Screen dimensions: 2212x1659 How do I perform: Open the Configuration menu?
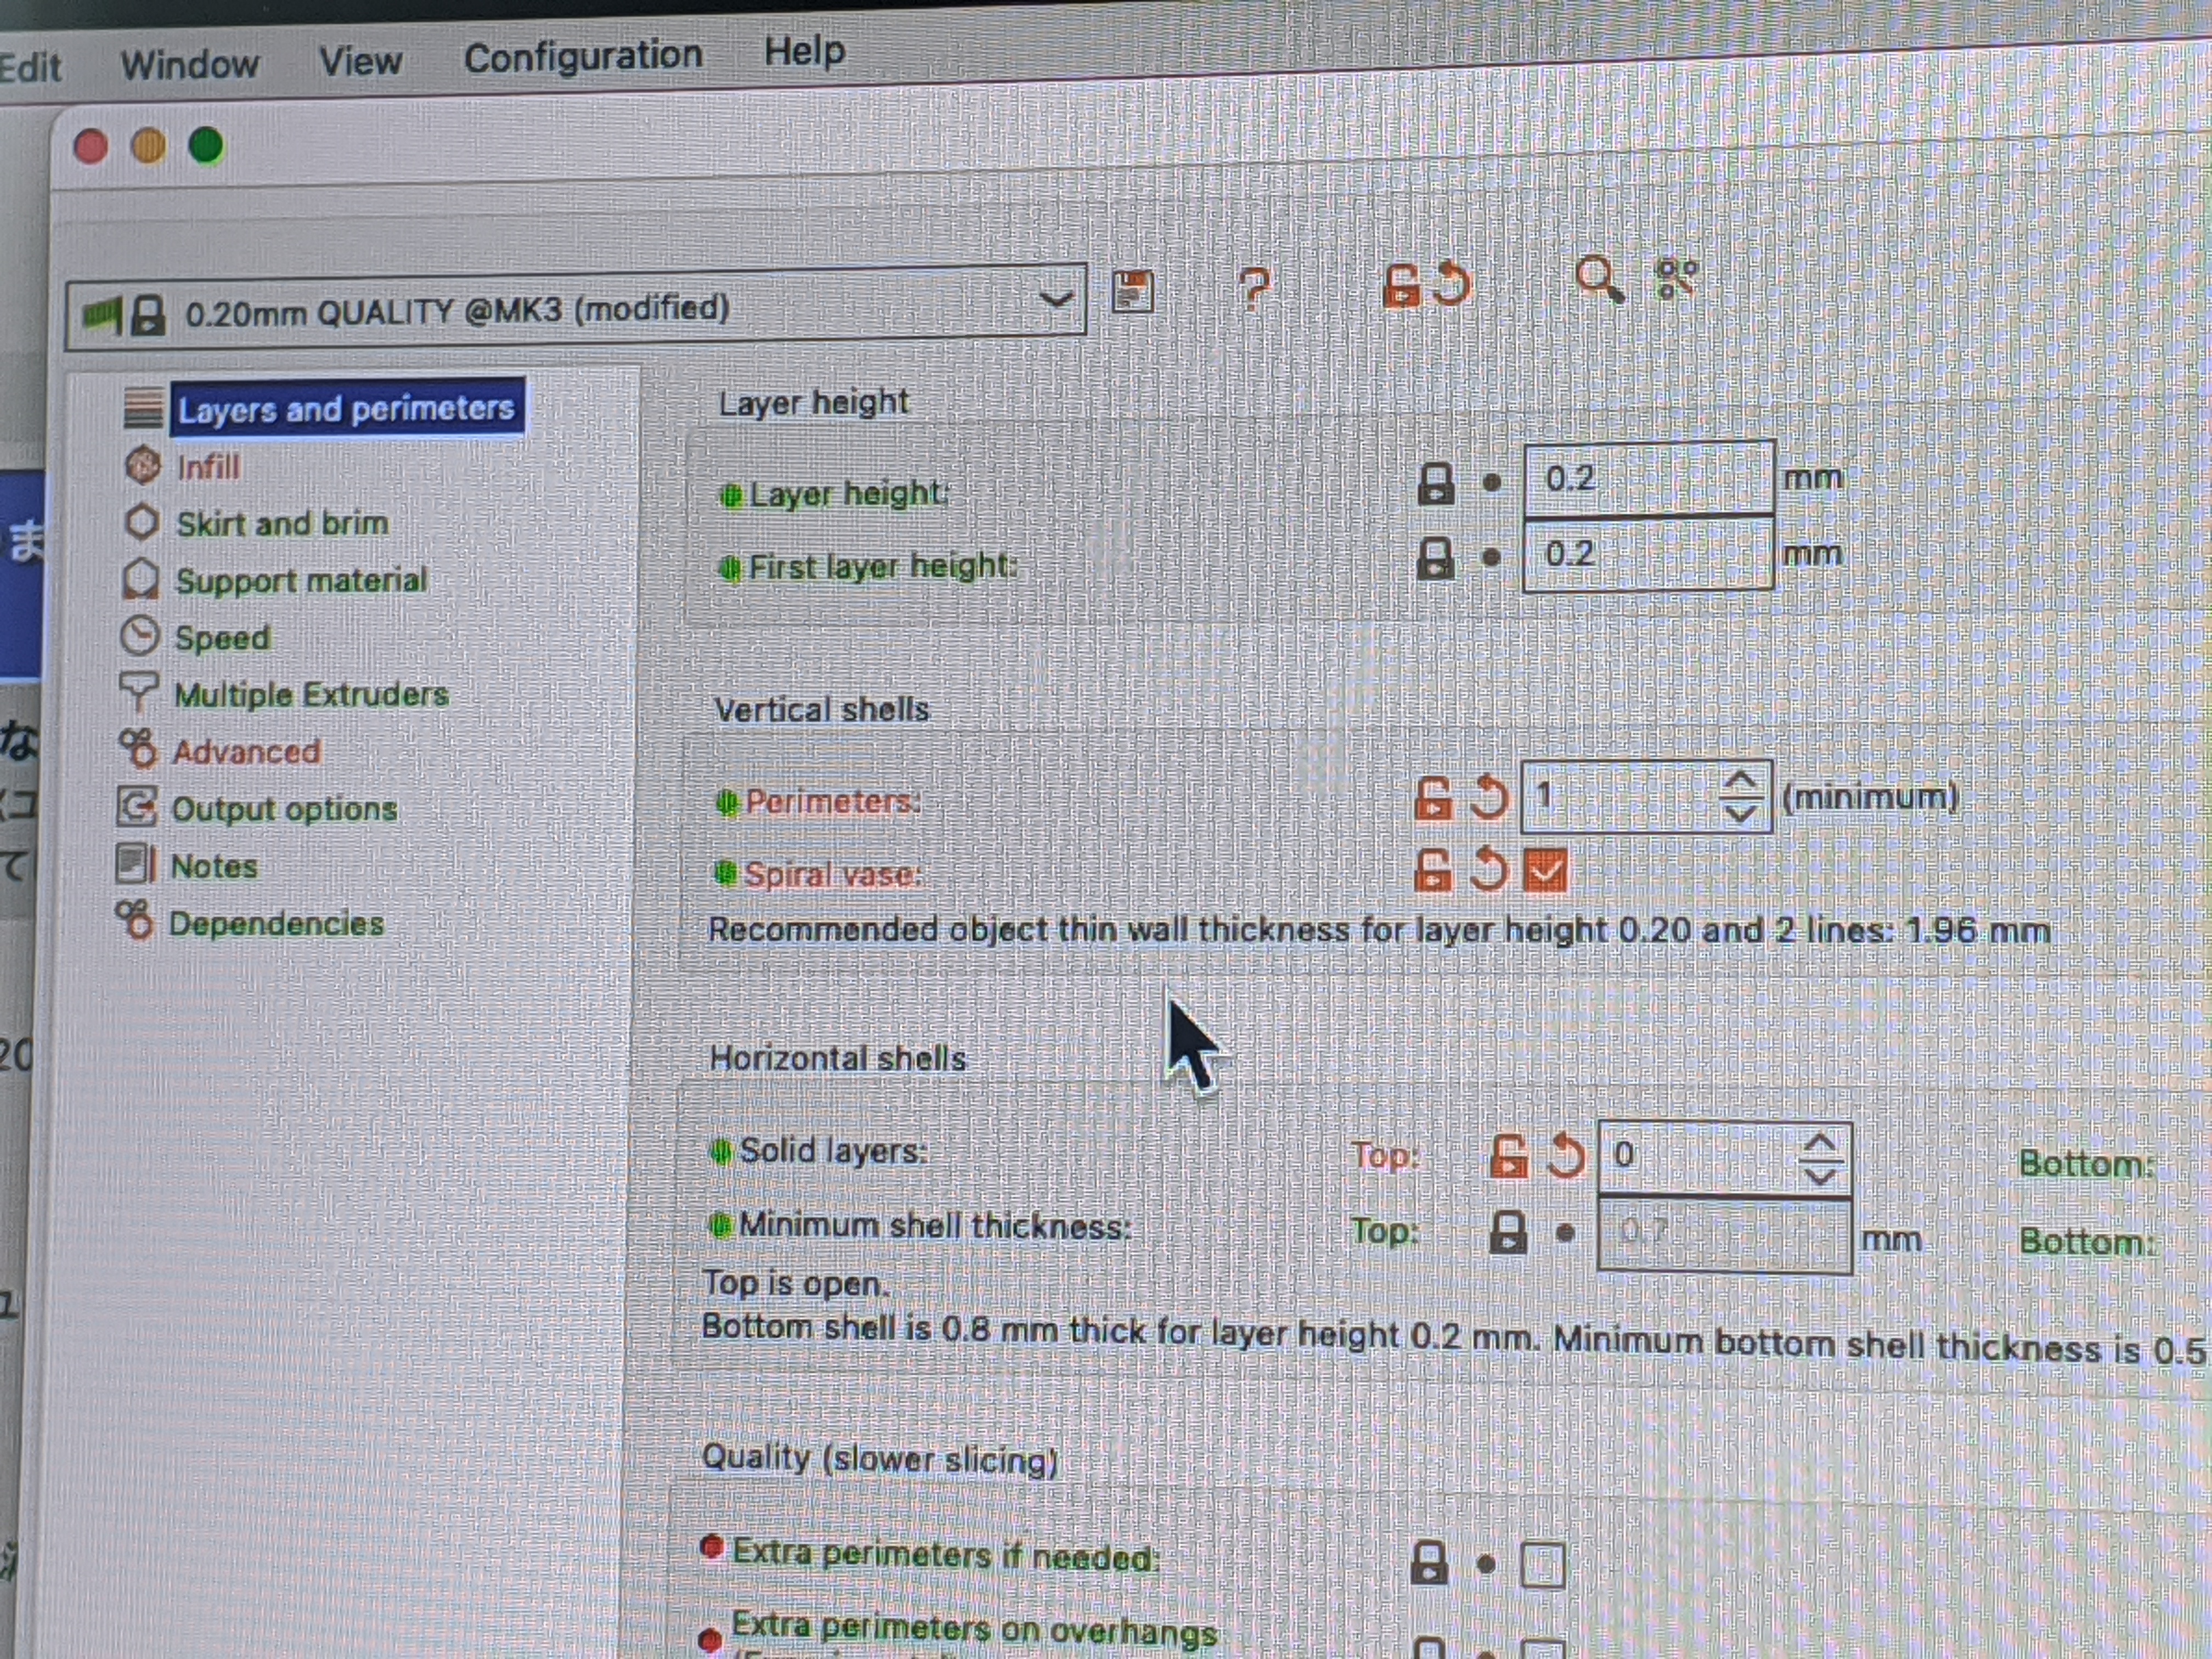coord(583,56)
